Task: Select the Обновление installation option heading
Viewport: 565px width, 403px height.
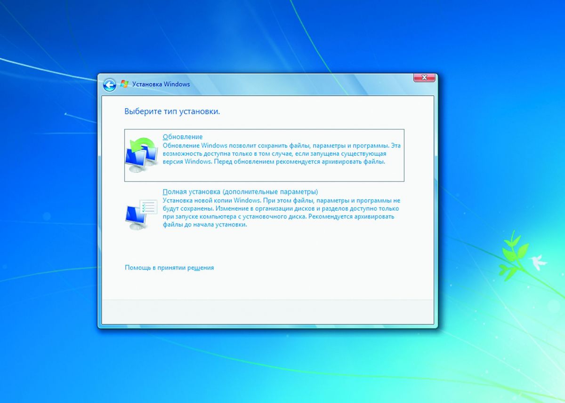Action: click(x=183, y=137)
